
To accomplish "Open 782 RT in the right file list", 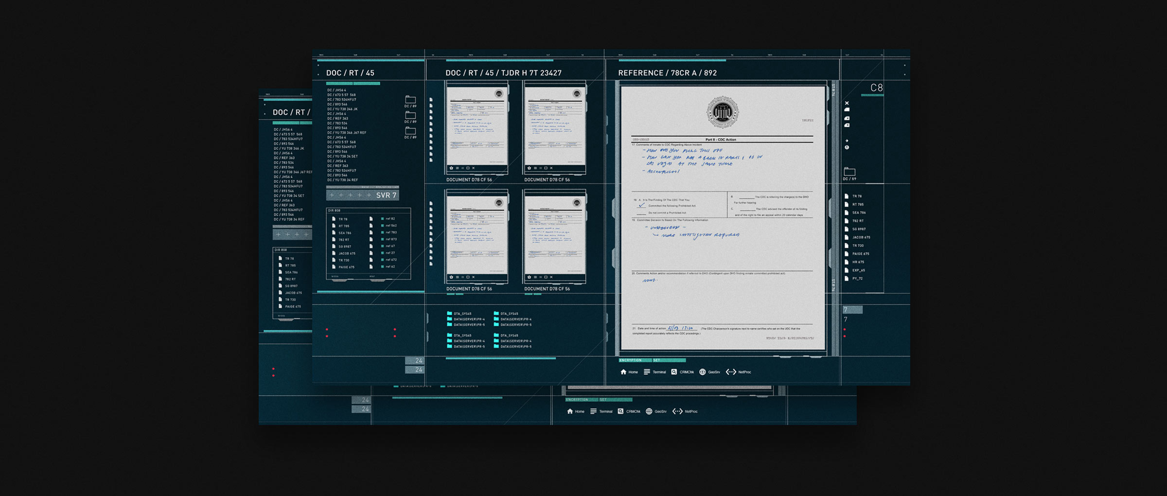I will click(854, 221).
